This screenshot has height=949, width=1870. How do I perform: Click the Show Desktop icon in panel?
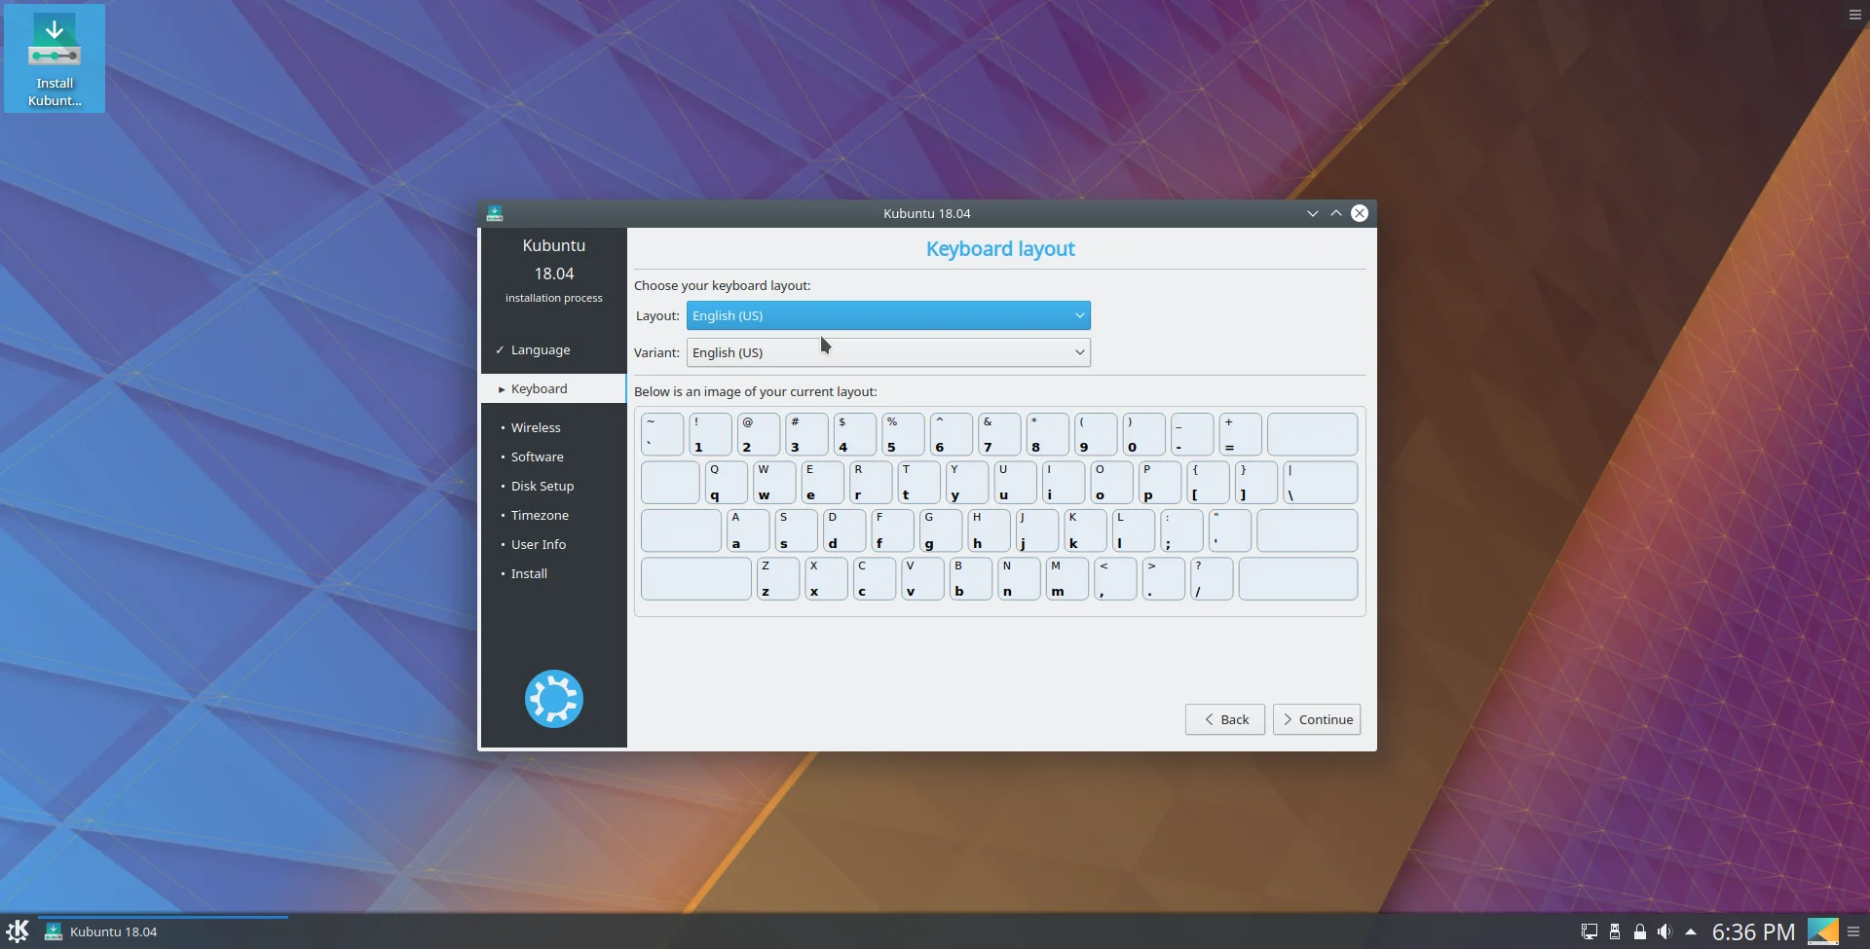pyautogui.click(x=1822, y=931)
